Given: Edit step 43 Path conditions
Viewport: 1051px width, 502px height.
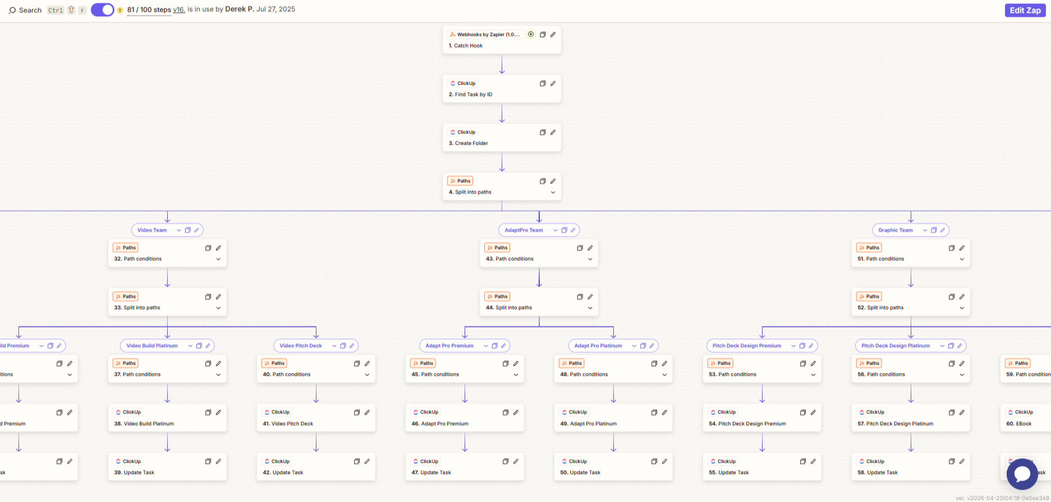Looking at the screenshot, I should coord(590,247).
